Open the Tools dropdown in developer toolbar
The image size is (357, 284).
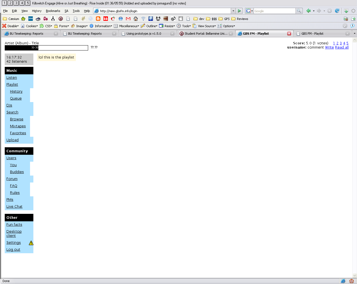(x=184, y=26)
